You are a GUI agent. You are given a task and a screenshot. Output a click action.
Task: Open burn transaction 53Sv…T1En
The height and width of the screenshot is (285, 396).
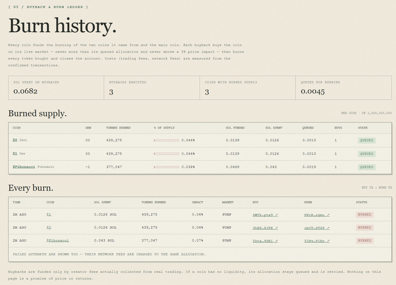(x=317, y=241)
